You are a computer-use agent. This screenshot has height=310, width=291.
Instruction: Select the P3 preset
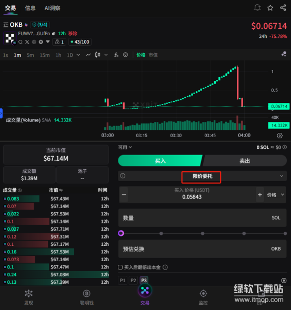click(x=144, y=281)
